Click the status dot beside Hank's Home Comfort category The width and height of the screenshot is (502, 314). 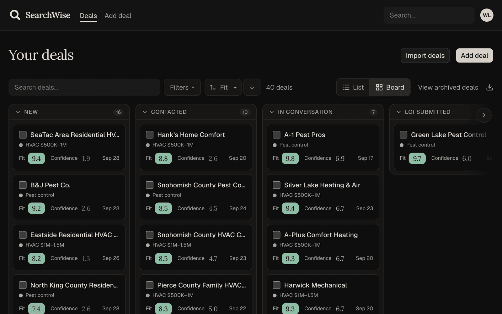coord(148,145)
